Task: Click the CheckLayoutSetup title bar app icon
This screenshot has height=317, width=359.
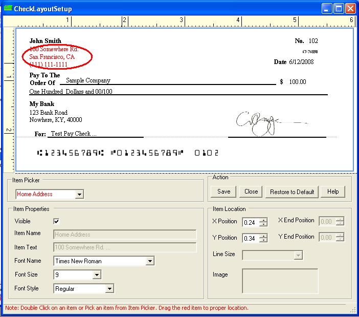Action: [x=7, y=9]
